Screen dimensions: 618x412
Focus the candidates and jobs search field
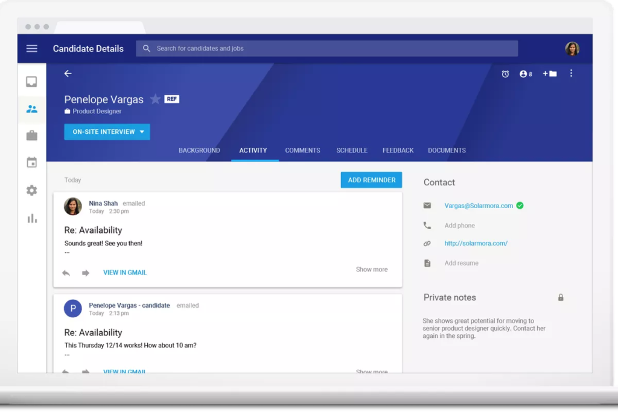327,48
